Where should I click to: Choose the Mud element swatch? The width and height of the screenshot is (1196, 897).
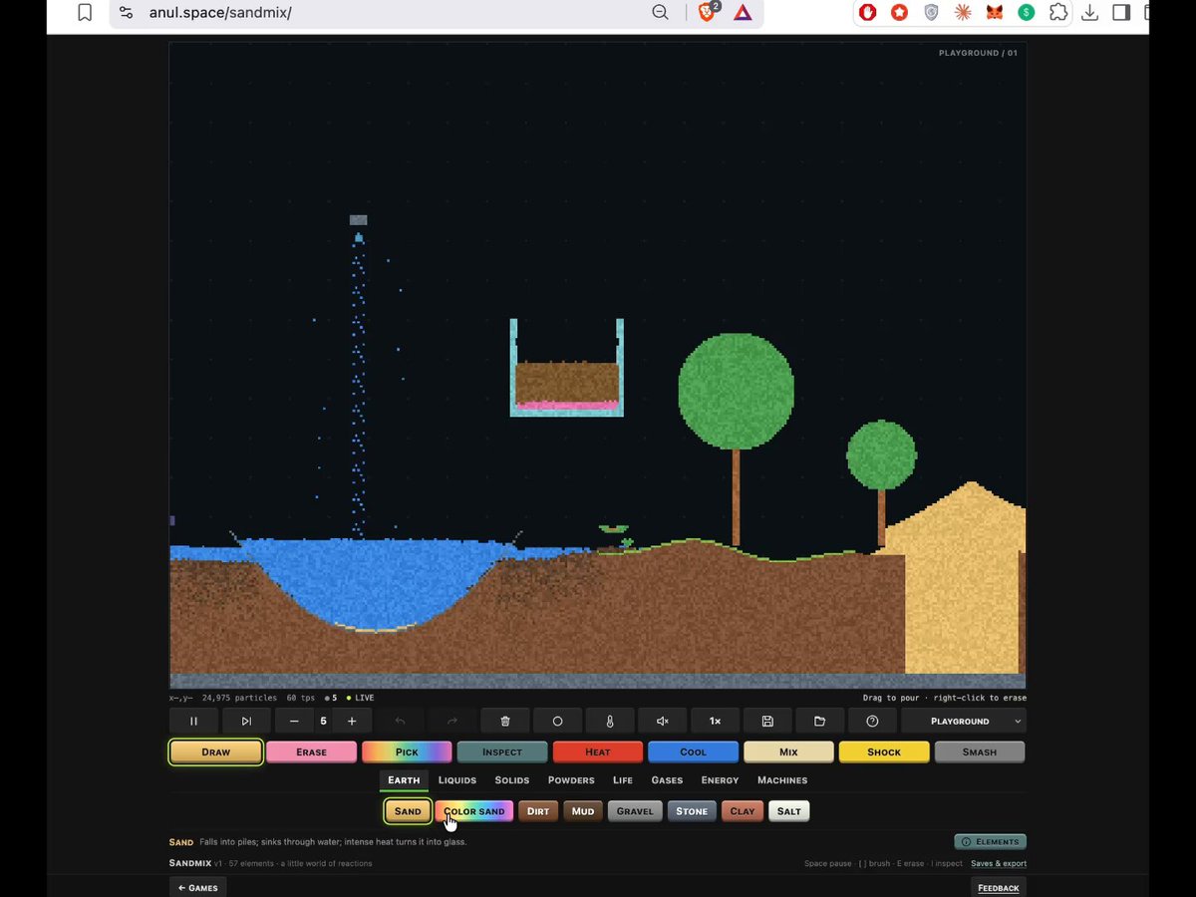[x=583, y=811]
